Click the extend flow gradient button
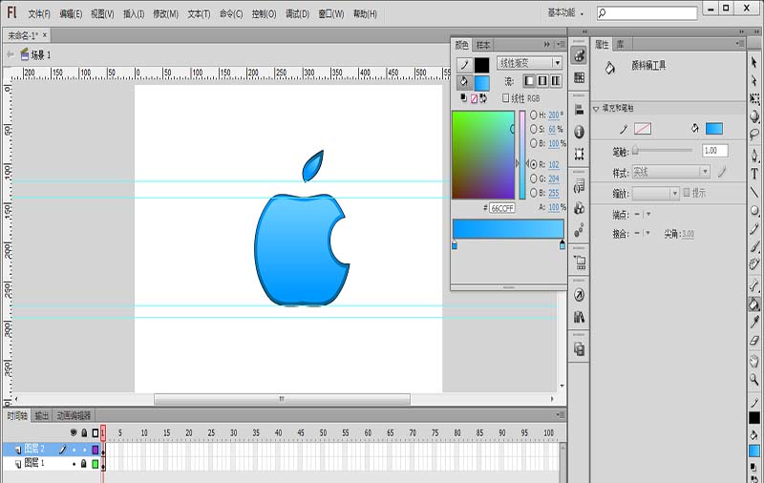764x483 pixels. [x=529, y=81]
